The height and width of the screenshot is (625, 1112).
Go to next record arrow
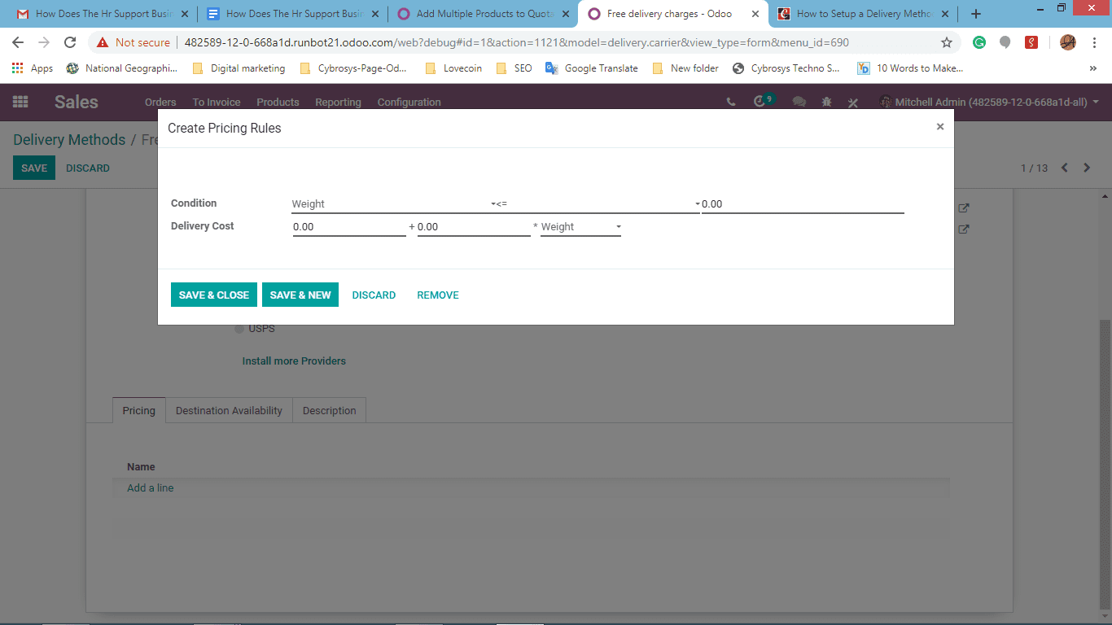coord(1087,168)
